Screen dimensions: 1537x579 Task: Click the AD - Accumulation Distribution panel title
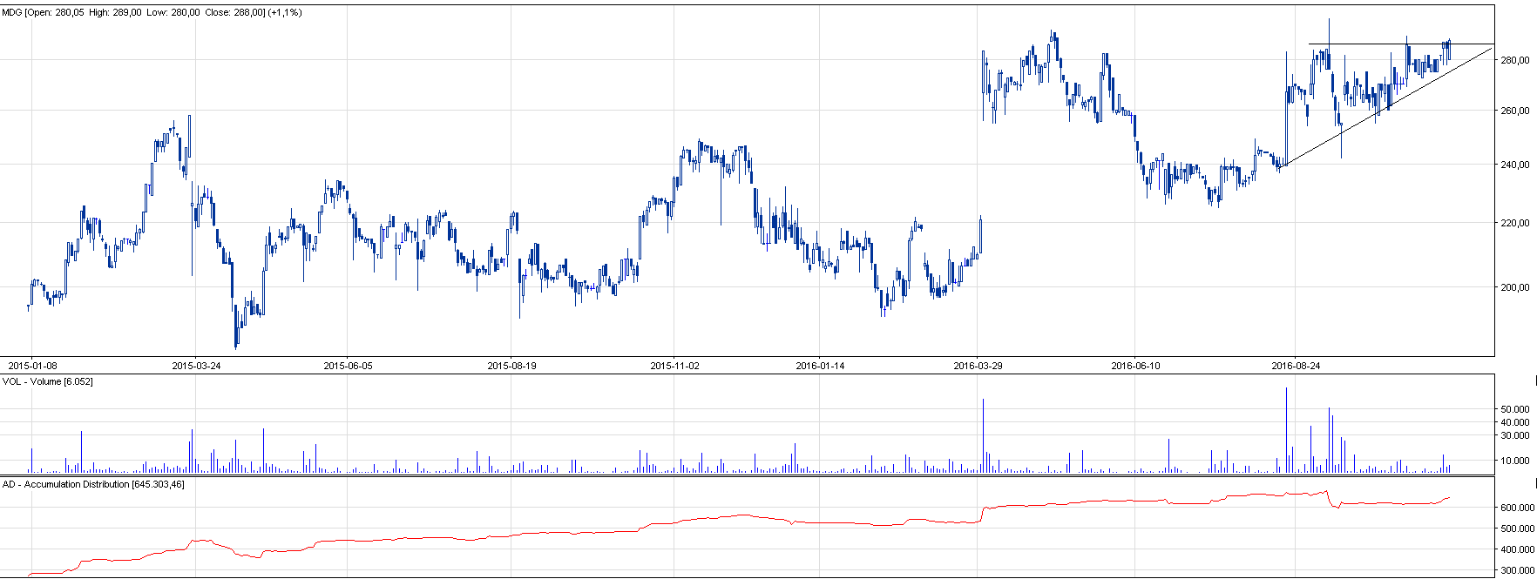coord(94,484)
